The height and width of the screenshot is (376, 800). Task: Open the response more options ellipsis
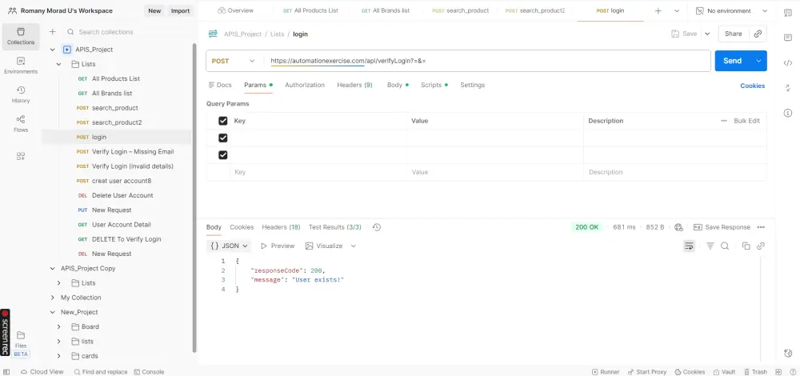tap(761, 227)
